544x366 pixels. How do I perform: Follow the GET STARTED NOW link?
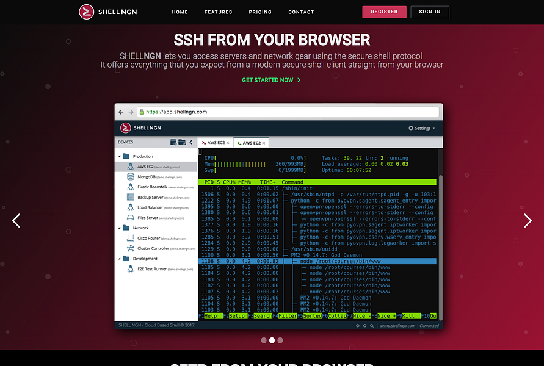tap(271, 80)
